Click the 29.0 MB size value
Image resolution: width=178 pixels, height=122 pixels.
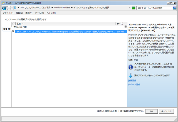(120, 32)
